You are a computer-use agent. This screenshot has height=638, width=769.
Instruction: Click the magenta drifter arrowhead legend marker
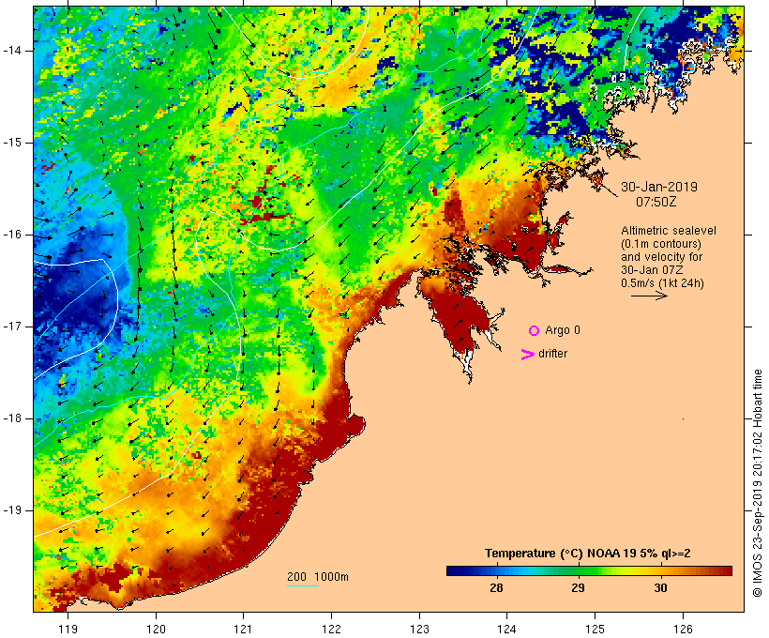pos(528,355)
